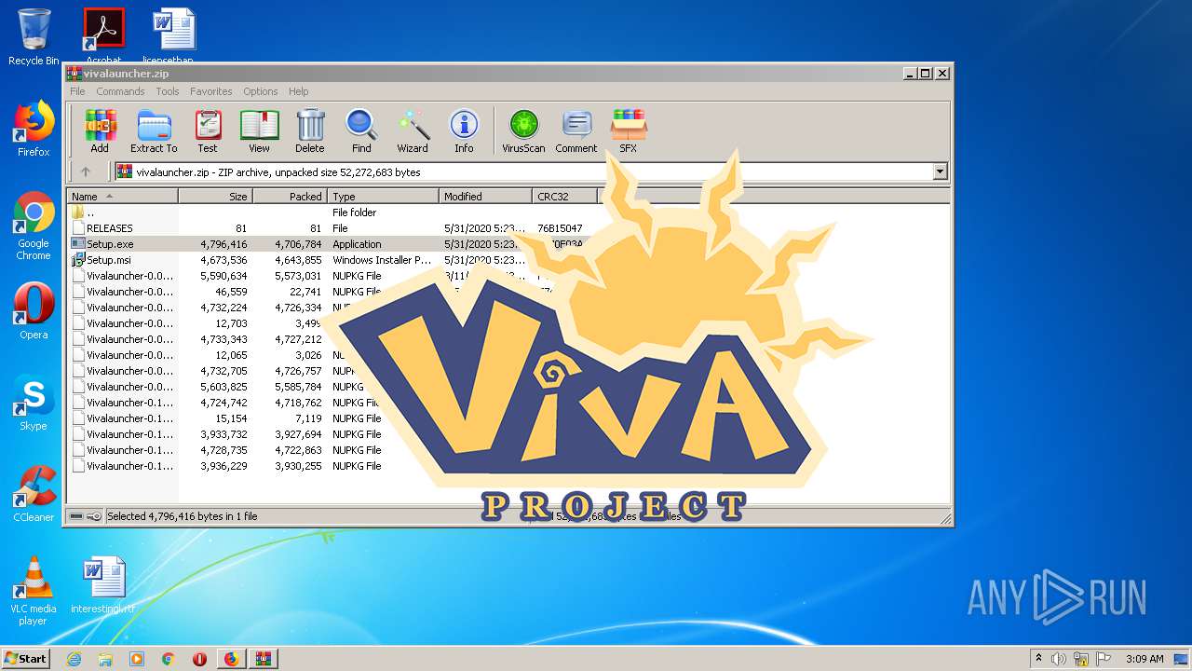
Task: Show hidden tray icons arrow
Action: tap(1039, 659)
